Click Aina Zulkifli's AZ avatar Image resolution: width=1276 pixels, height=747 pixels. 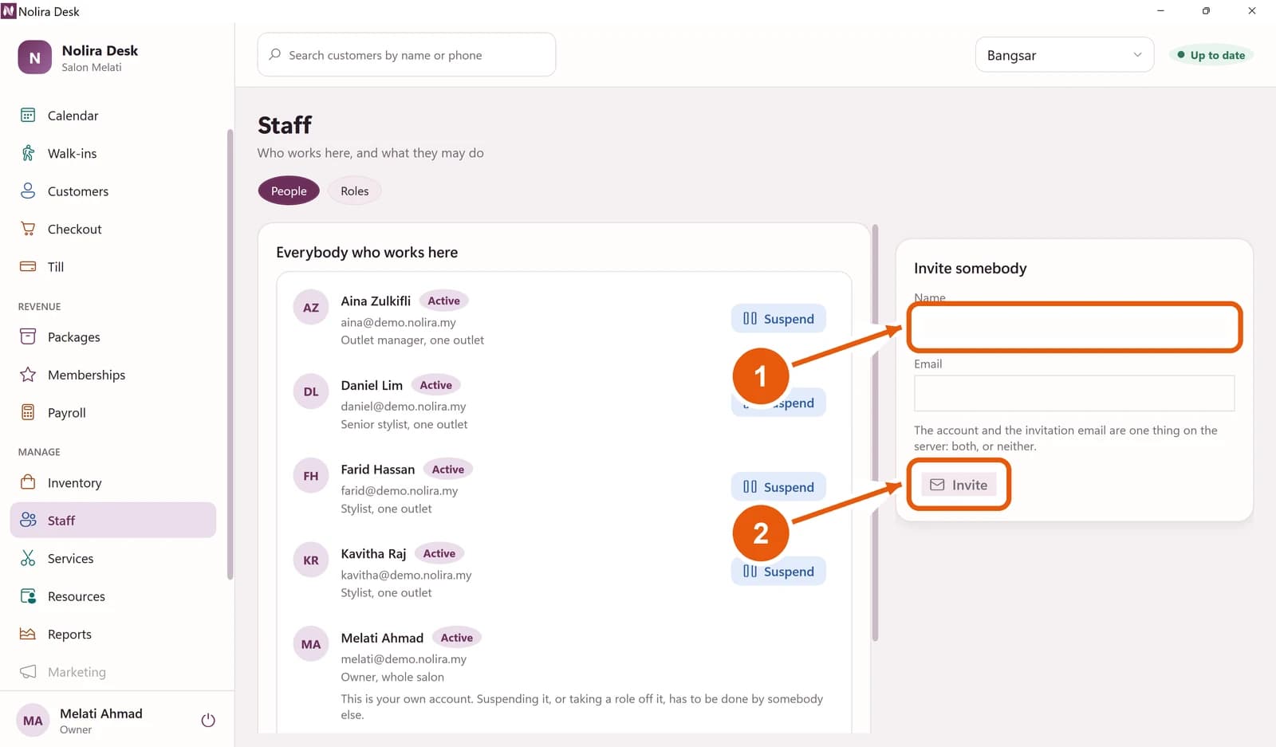pos(311,308)
